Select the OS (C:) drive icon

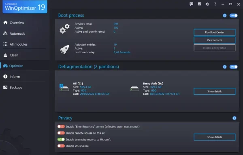[64, 88]
